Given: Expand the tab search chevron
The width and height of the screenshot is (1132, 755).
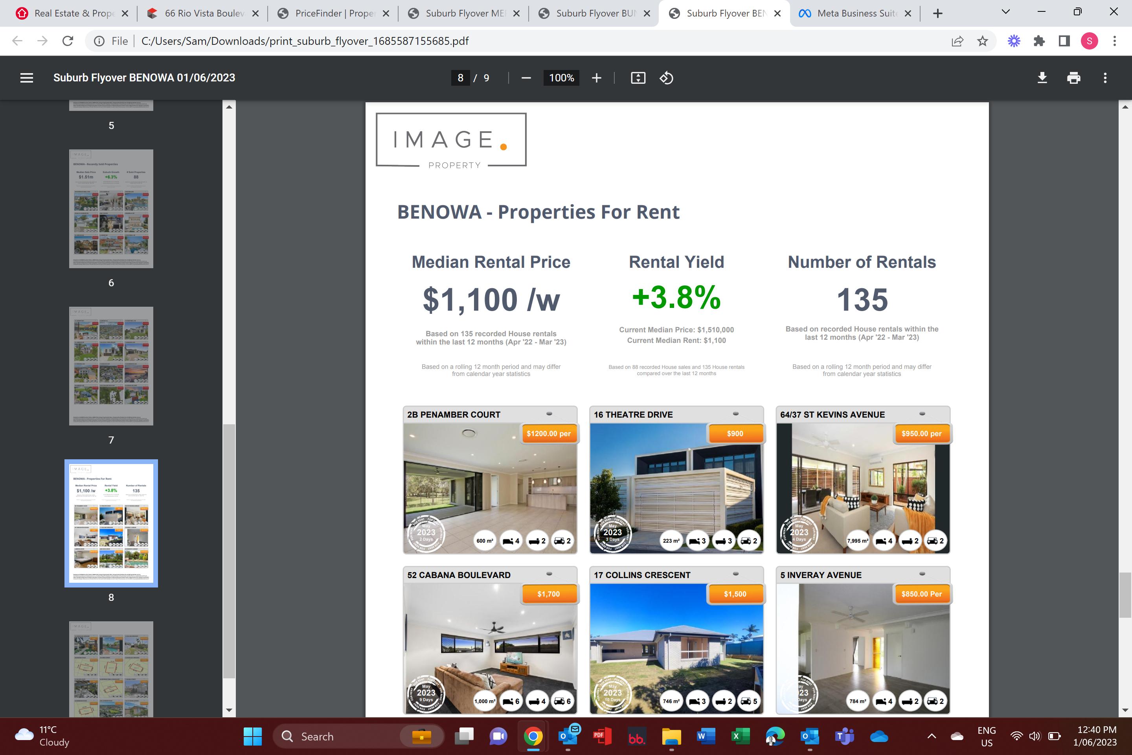Looking at the screenshot, I should [x=1005, y=12].
